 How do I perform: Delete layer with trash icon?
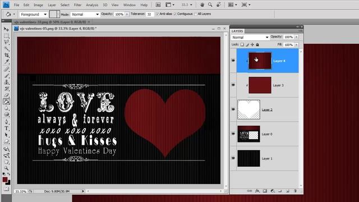(296, 191)
